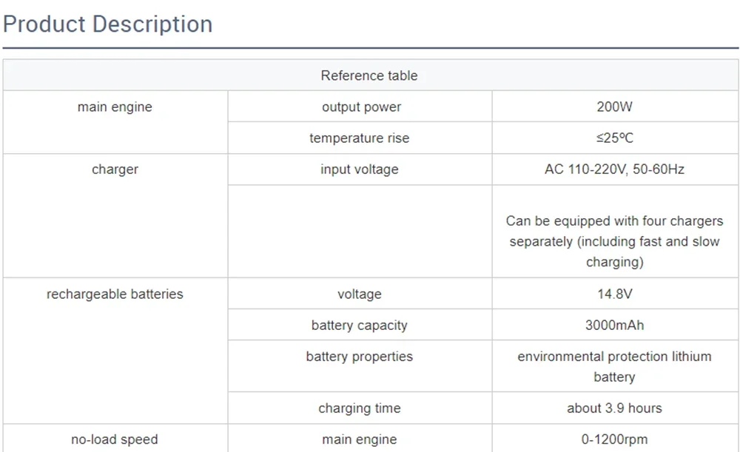The image size is (740, 452).
Task: Click the ≤25ºC value
Action: click(614, 138)
